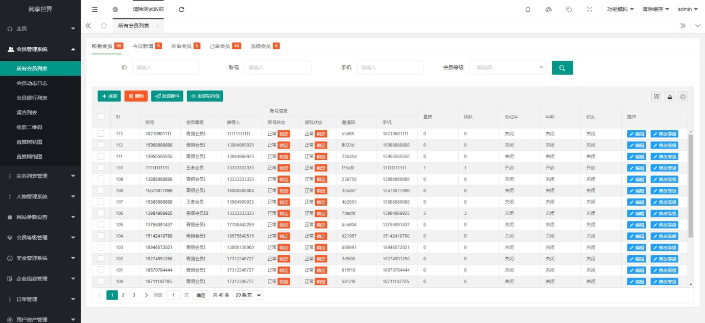Click 清除测试数据 in the header

[x=148, y=9]
